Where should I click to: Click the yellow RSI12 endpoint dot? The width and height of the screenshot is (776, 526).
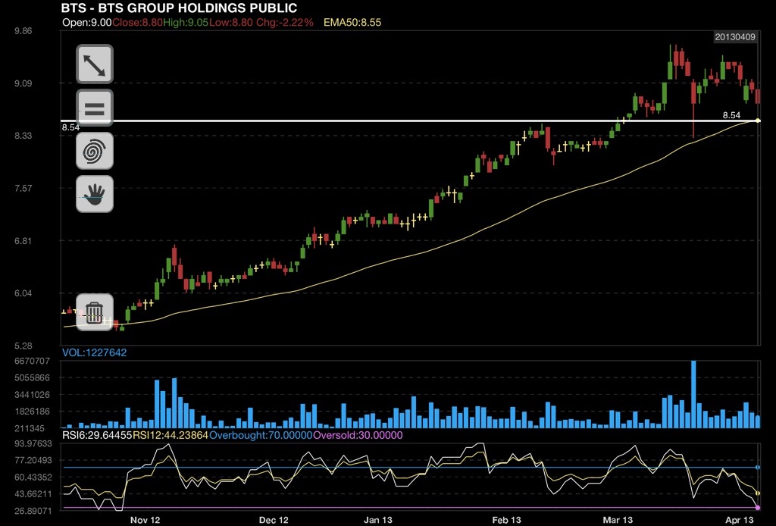click(x=758, y=493)
